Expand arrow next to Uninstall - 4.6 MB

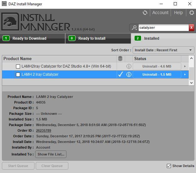(185, 66)
